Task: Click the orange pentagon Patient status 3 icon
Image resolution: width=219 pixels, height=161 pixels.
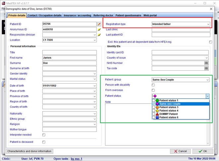Action: [157, 107]
